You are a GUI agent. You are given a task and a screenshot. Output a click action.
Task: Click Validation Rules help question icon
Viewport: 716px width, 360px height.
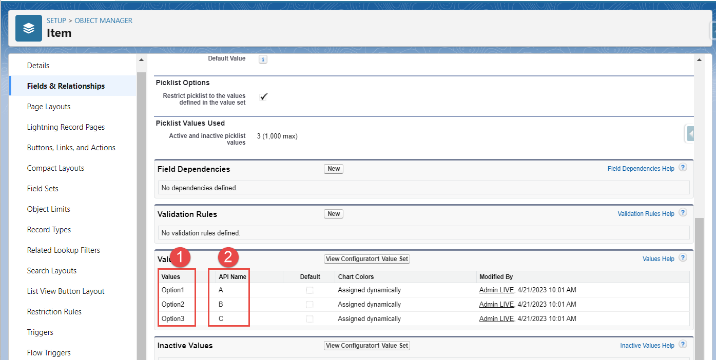click(x=683, y=213)
